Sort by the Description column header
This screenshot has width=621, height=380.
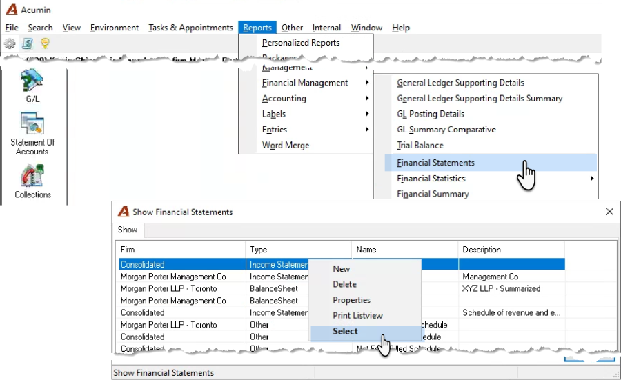click(511, 250)
